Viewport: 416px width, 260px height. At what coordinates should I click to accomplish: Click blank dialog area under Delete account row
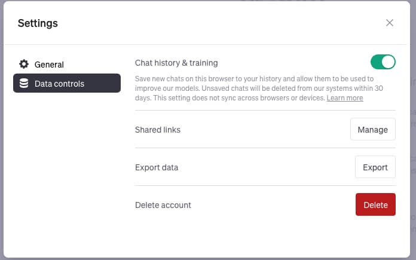click(x=265, y=236)
